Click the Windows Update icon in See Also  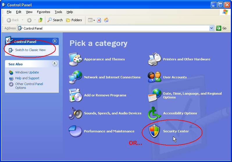point(11,72)
